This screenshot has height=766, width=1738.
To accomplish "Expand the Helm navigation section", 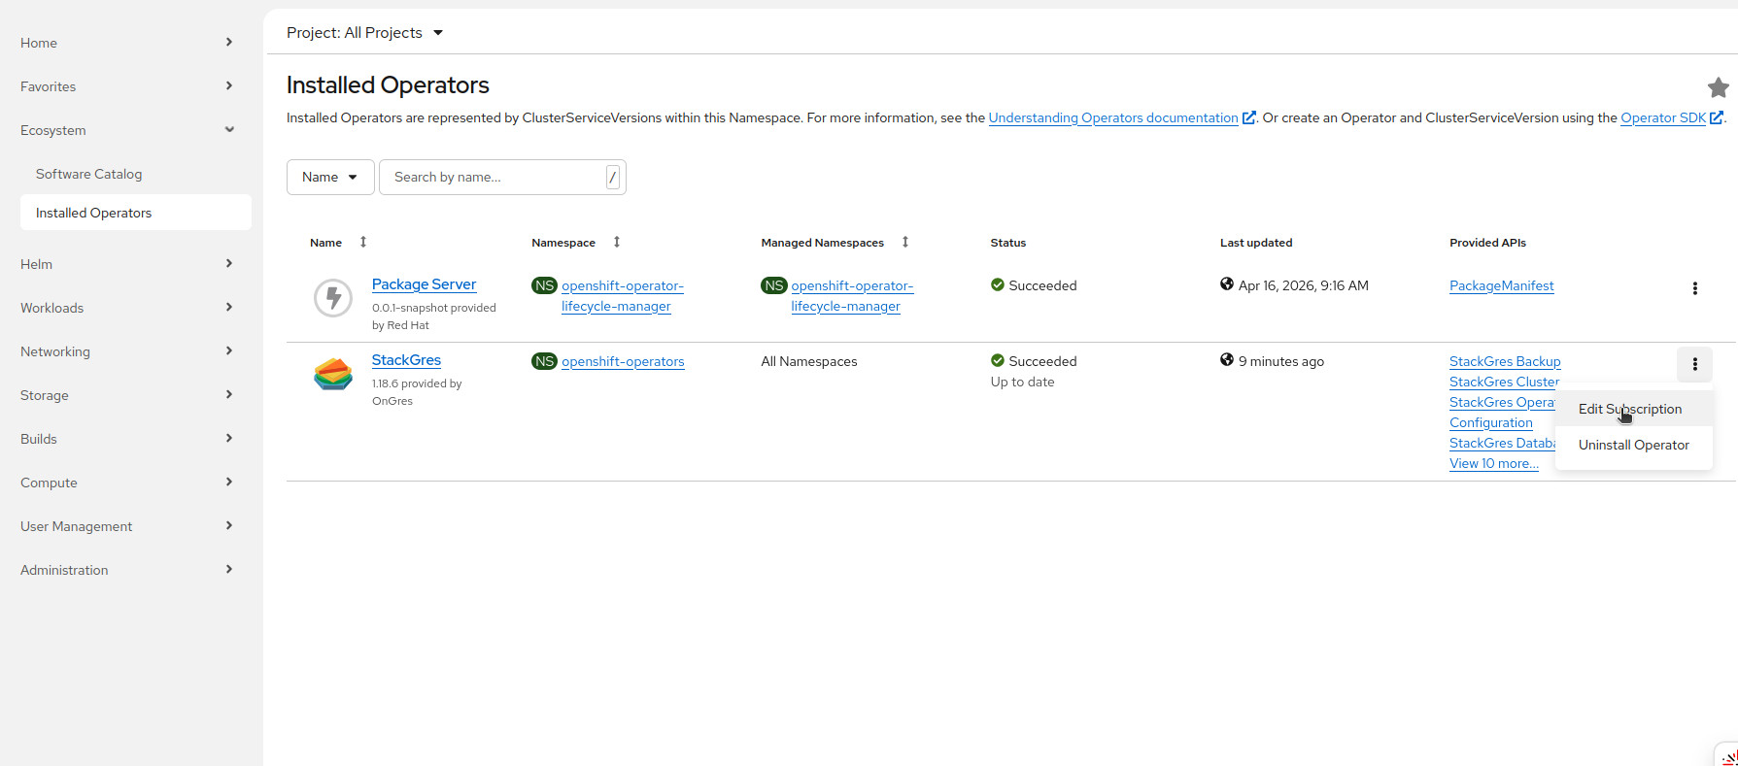I will tap(126, 264).
